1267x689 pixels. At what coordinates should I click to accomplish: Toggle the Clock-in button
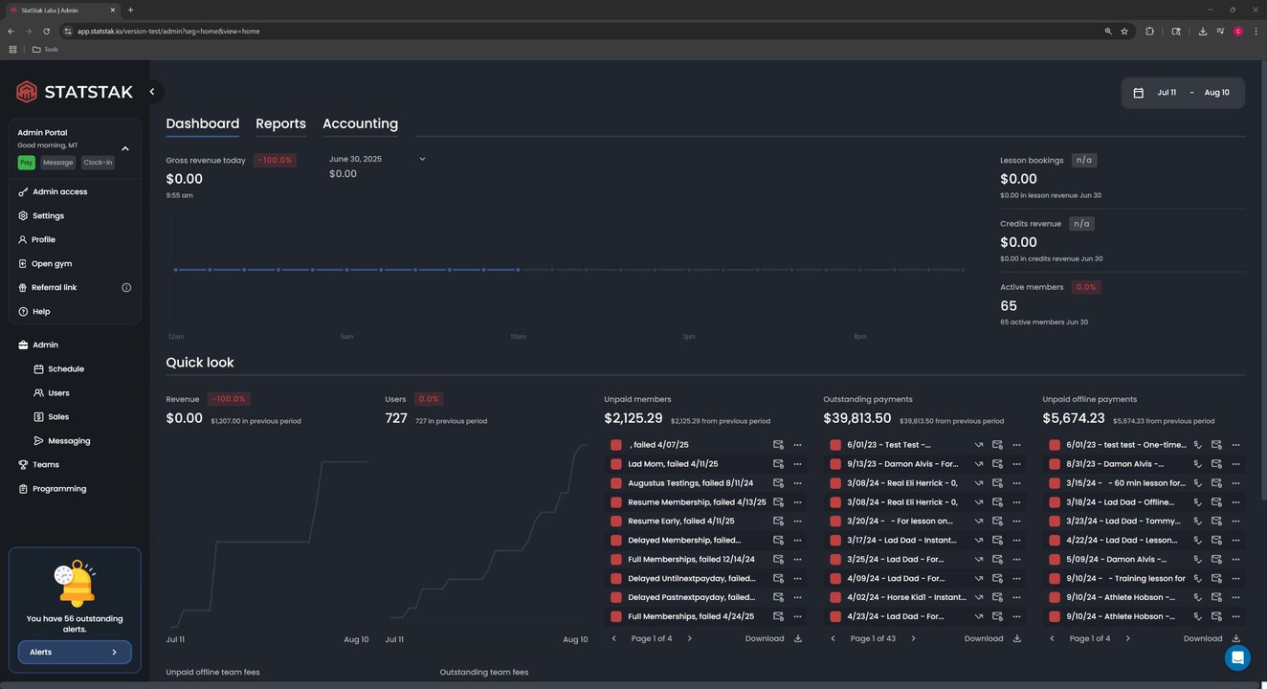point(98,163)
